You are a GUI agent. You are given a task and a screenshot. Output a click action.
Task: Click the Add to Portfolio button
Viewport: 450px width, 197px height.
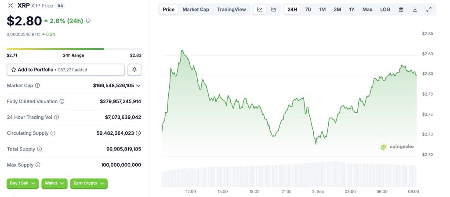65,70
